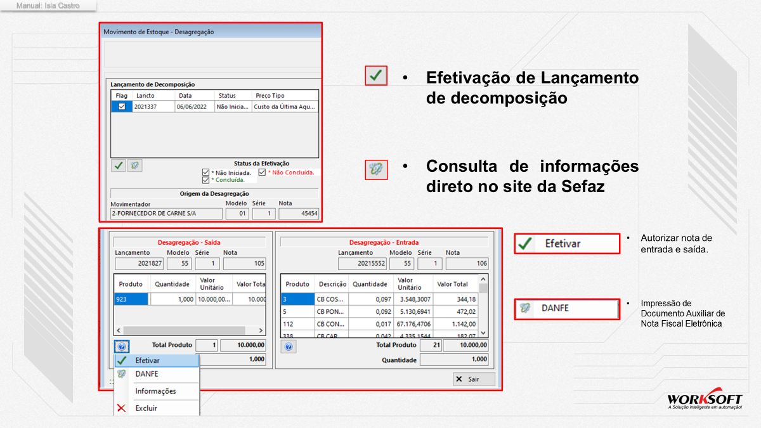Click the down arrow of the Entrada table scrollbar

coord(484,332)
